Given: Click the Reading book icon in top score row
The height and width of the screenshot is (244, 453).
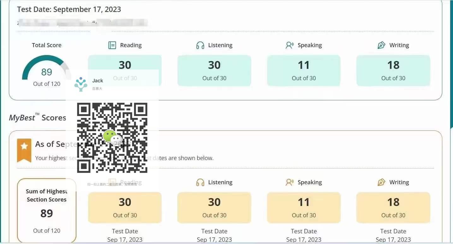Looking at the screenshot, I should pos(112,45).
